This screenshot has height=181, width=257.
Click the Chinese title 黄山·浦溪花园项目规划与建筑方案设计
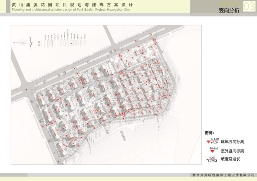pos(72,5)
